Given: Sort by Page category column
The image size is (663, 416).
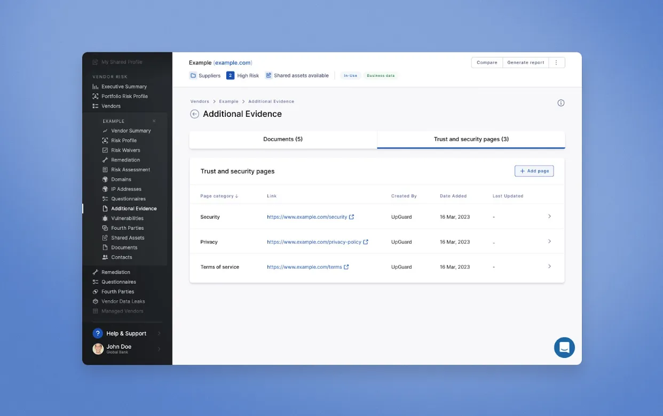Looking at the screenshot, I should click(x=219, y=196).
